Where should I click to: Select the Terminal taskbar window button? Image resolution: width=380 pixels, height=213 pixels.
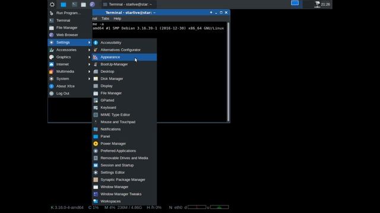[x=128, y=4]
